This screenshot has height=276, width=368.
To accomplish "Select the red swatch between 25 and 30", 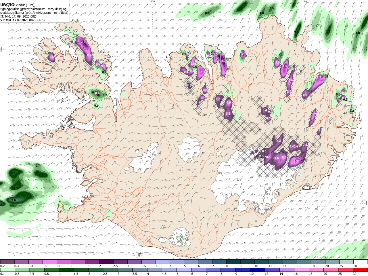I will (345, 270).
